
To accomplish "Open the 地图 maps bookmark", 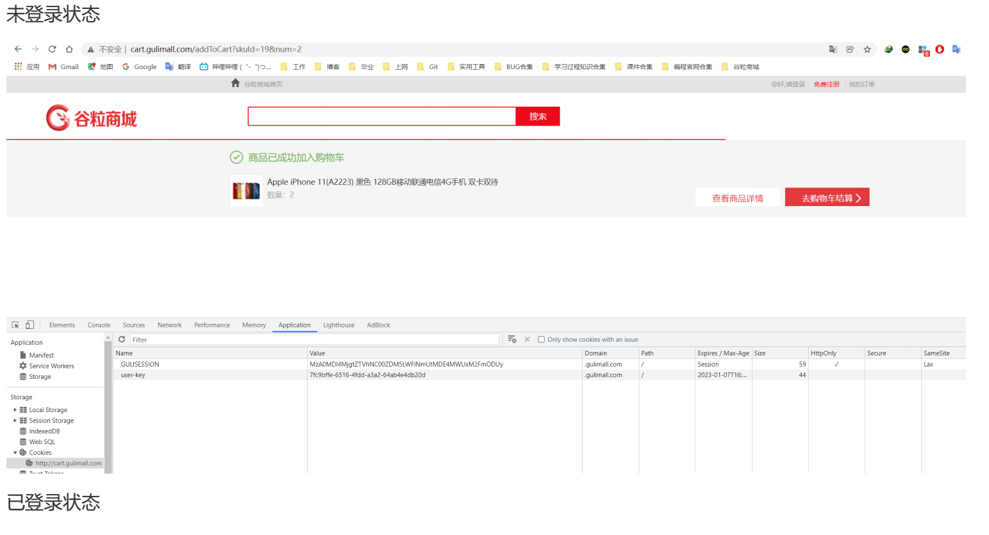I will [101, 67].
